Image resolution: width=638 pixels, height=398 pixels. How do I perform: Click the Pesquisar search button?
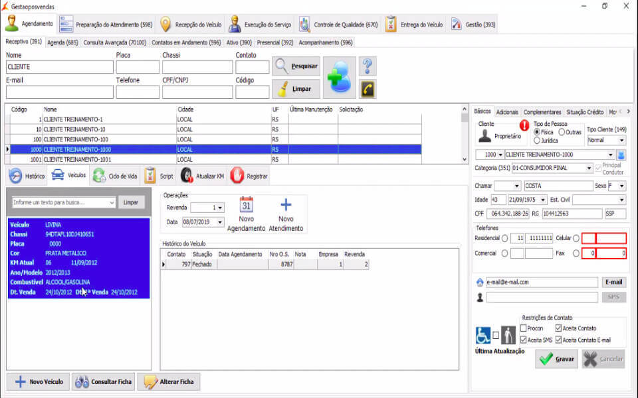[296, 66]
